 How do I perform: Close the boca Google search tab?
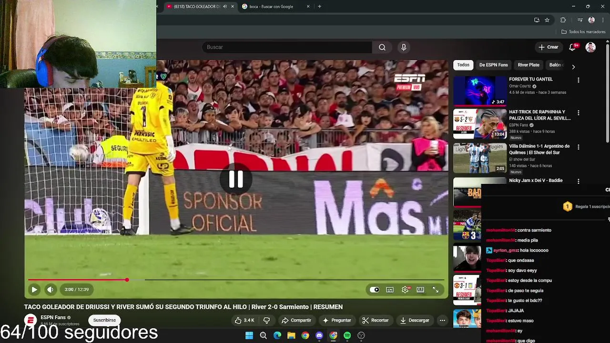click(x=308, y=7)
